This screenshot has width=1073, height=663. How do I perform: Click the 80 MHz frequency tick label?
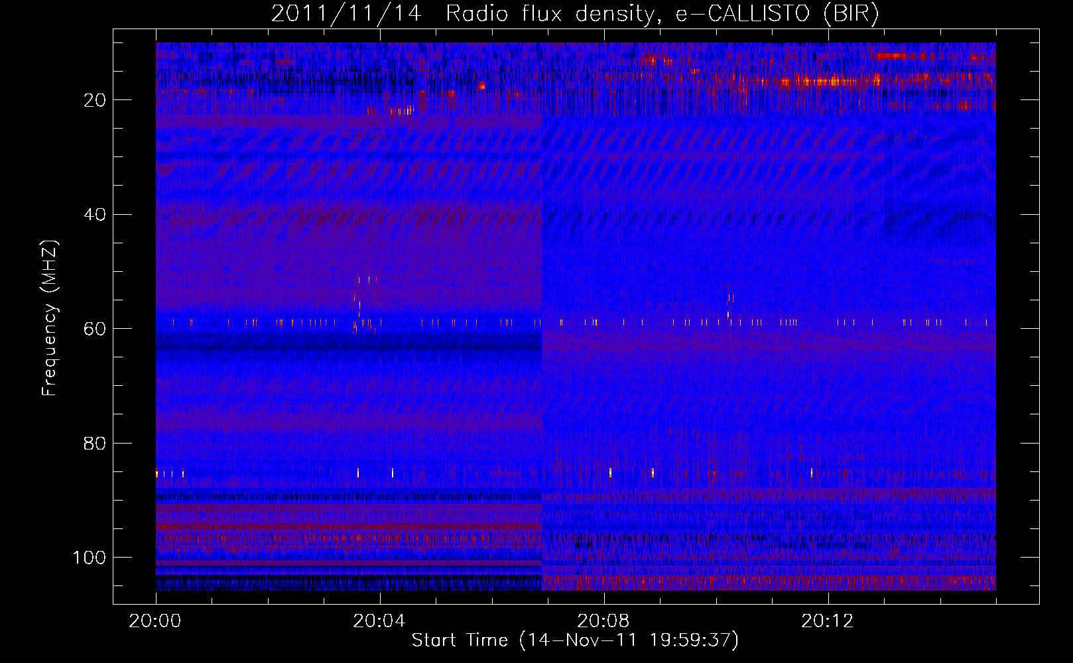[x=95, y=444]
